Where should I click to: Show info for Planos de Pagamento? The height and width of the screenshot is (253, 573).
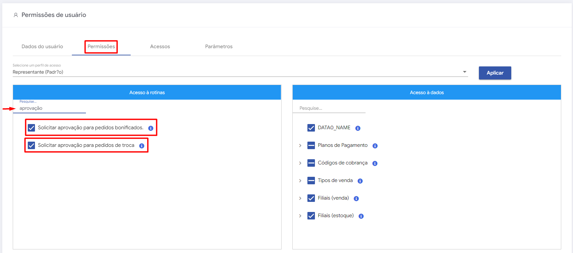click(x=375, y=146)
